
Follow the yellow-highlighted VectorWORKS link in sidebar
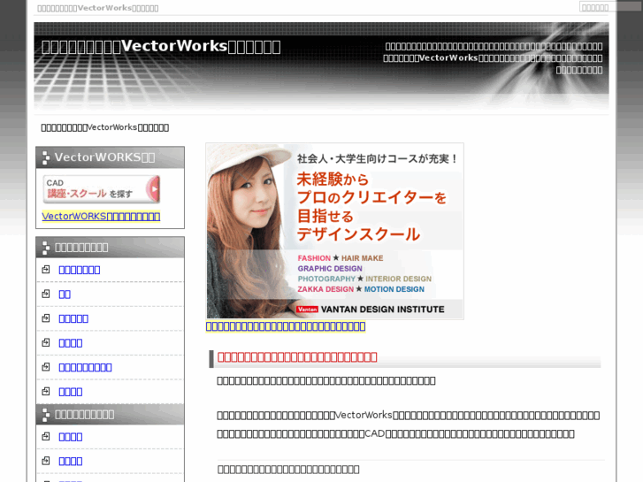click(101, 216)
